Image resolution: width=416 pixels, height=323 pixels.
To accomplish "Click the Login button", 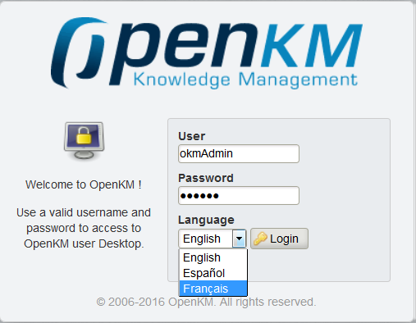I will [279, 239].
